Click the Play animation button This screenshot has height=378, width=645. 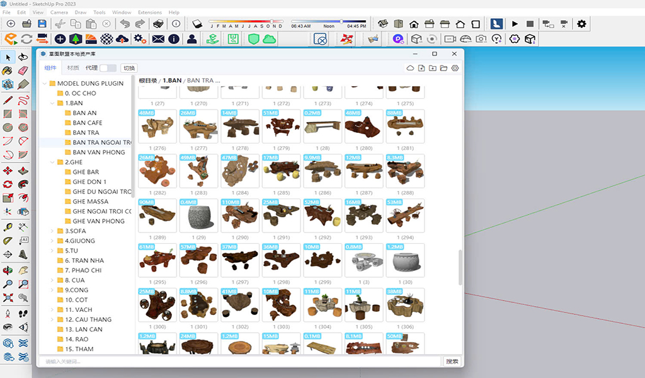coord(515,24)
